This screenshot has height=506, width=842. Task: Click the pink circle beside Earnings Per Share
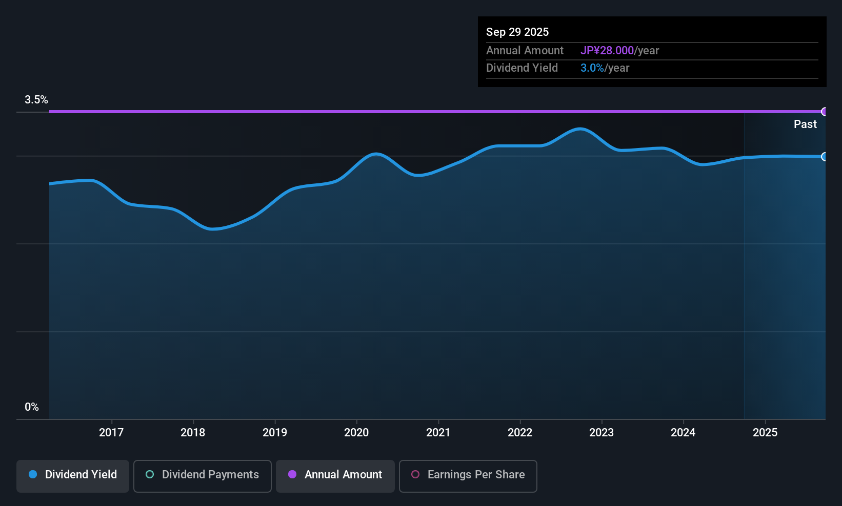415,475
